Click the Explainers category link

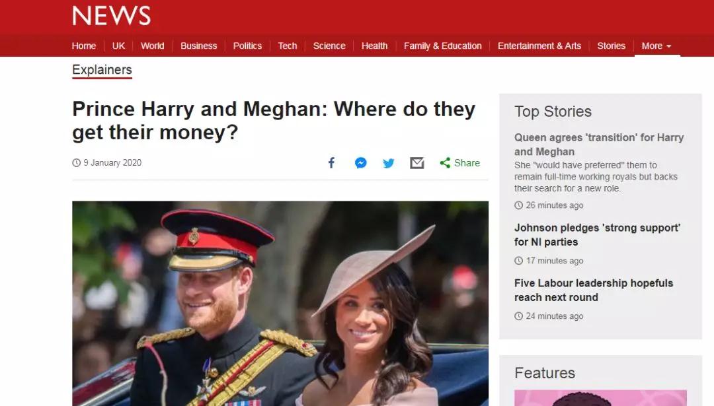102,70
